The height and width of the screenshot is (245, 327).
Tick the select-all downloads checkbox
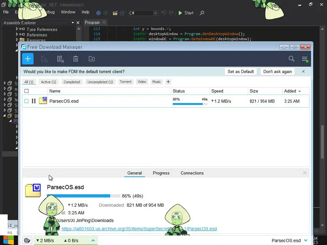pos(27,91)
